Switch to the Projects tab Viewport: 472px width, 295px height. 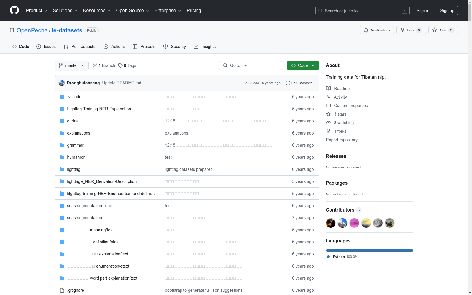tap(144, 47)
